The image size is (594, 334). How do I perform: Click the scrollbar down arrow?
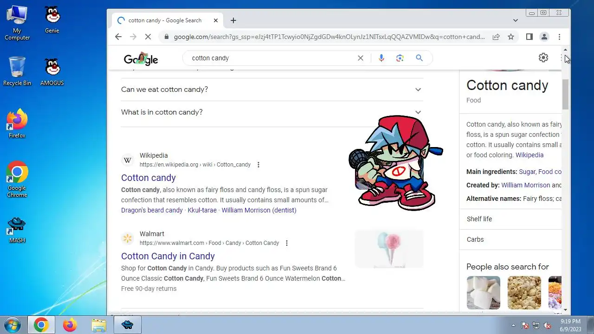[565, 309]
